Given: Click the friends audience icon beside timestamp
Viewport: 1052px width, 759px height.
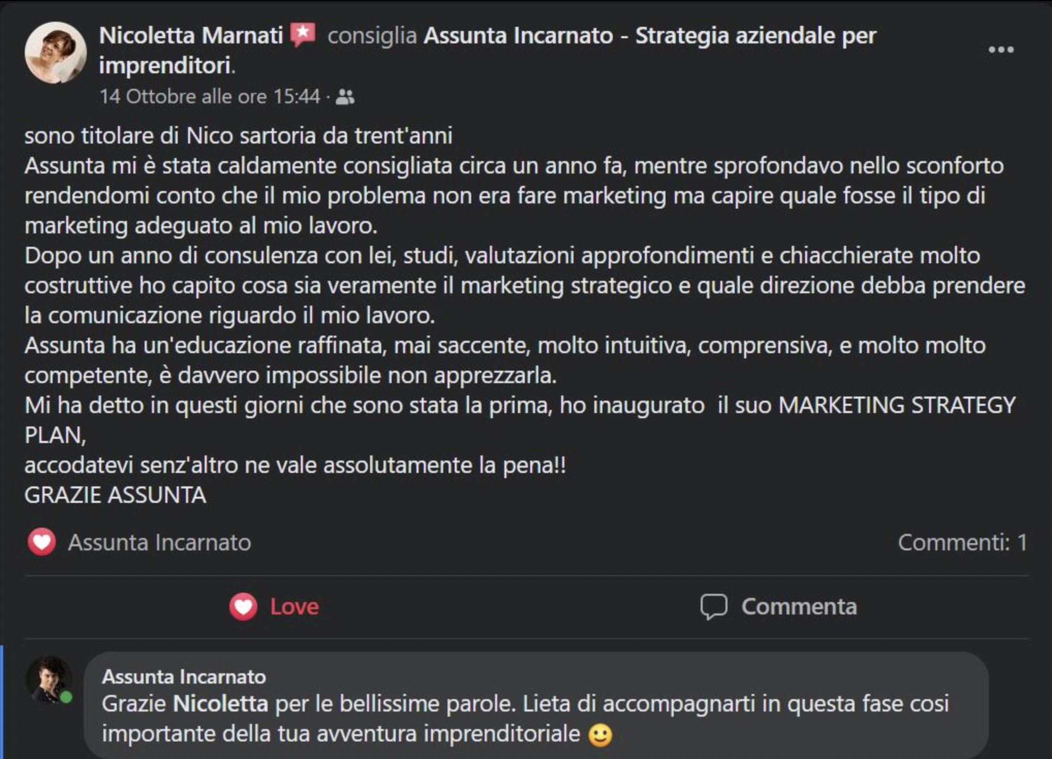Looking at the screenshot, I should 345,97.
